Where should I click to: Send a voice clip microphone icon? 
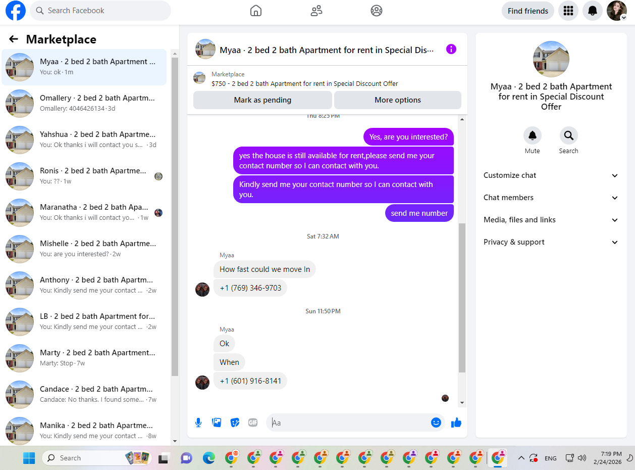point(198,422)
